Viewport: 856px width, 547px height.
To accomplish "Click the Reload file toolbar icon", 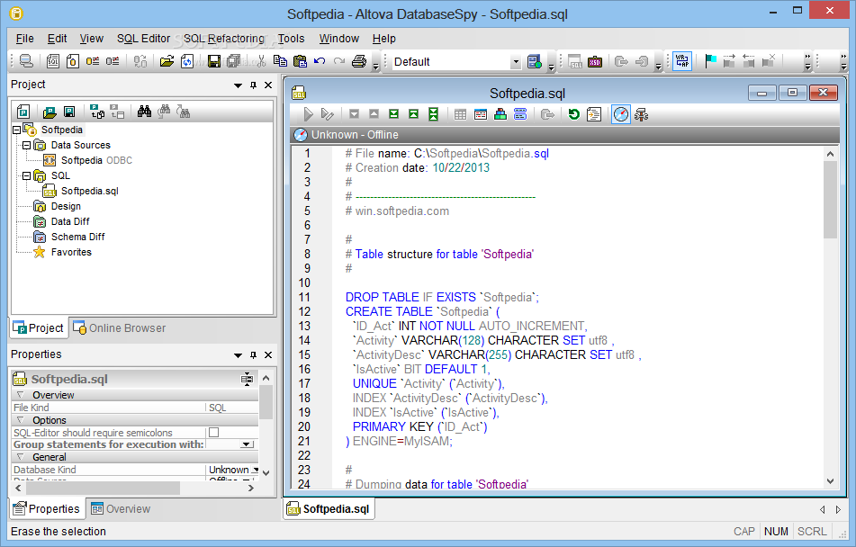I will click(x=186, y=61).
